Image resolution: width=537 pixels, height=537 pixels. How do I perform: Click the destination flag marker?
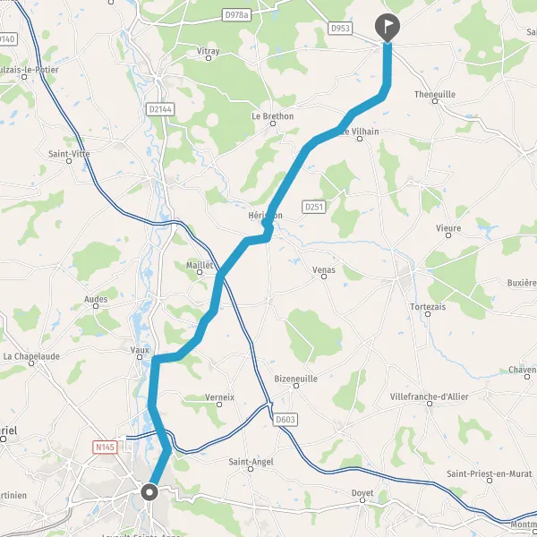tap(388, 28)
